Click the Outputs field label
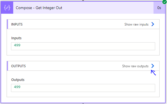Viewport: 167px width, 104px height. point(18,80)
